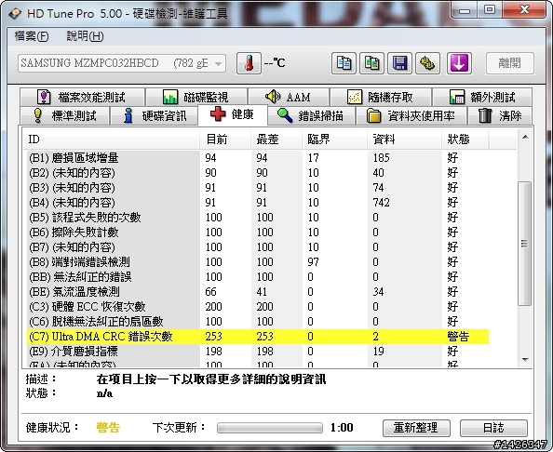
Task: Open the SAMSUNG MZMPC032HBCD drive dropdown
Action: (122, 63)
